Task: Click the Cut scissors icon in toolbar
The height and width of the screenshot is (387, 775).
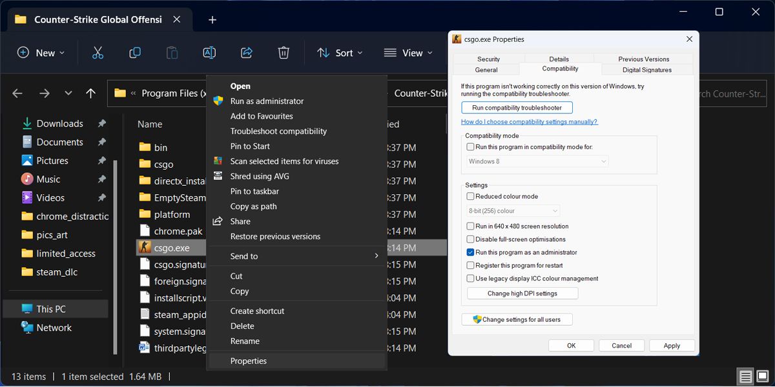Action: pos(98,53)
